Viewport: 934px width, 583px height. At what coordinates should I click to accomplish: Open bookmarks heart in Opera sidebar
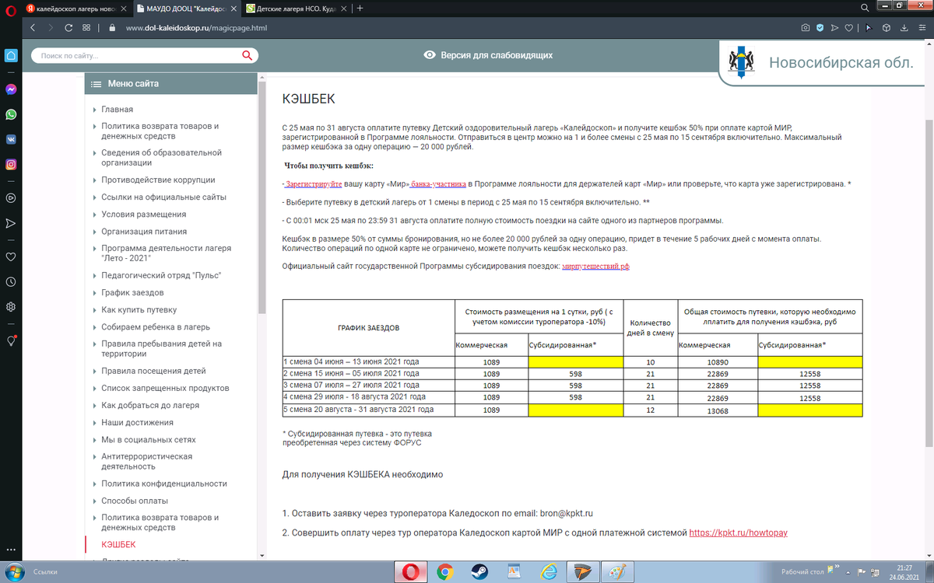11,257
